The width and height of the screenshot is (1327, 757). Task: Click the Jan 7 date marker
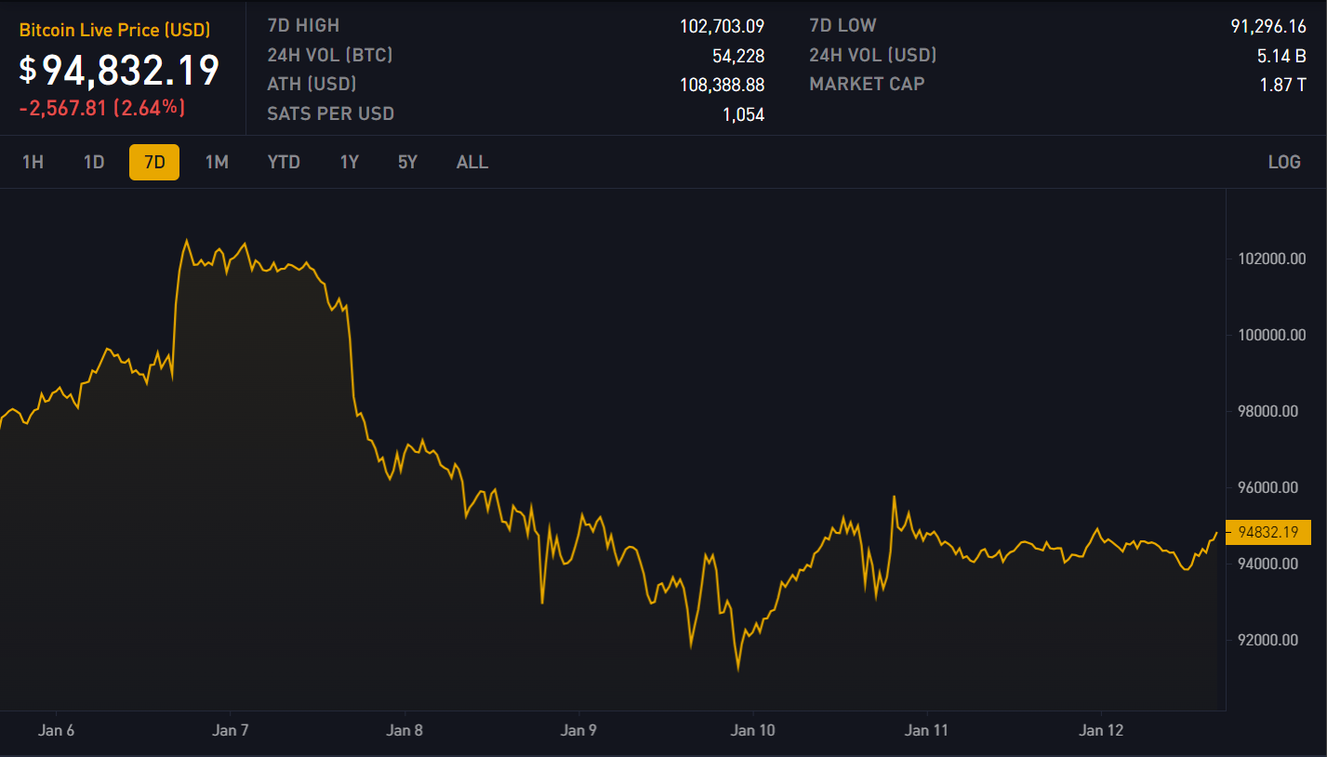(x=231, y=731)
